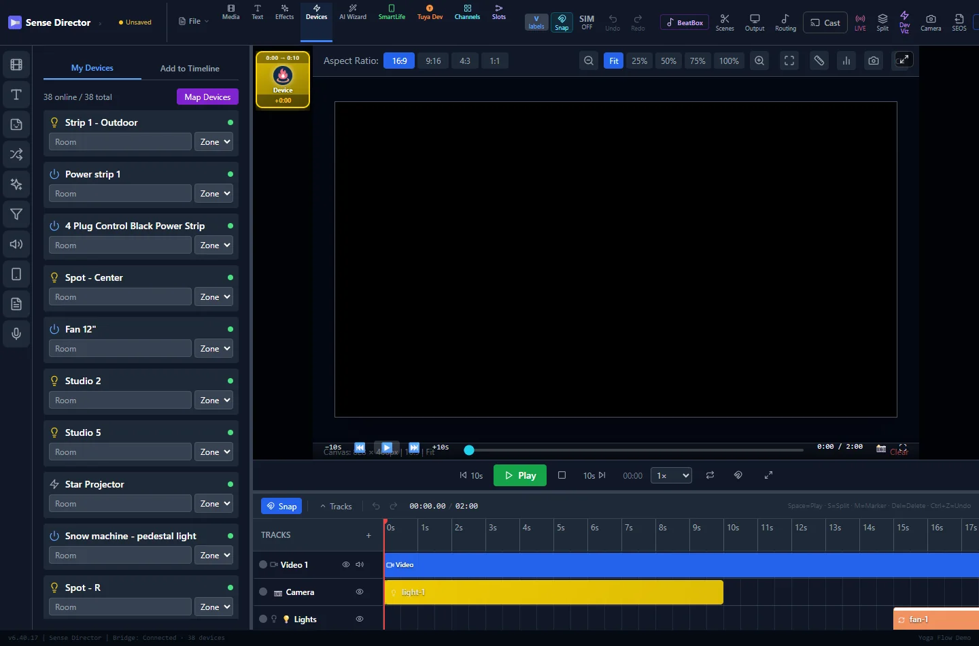The height and width of the screenshot is (646, 979).
Task: Open the Routing icon
Action: point(785,22)
